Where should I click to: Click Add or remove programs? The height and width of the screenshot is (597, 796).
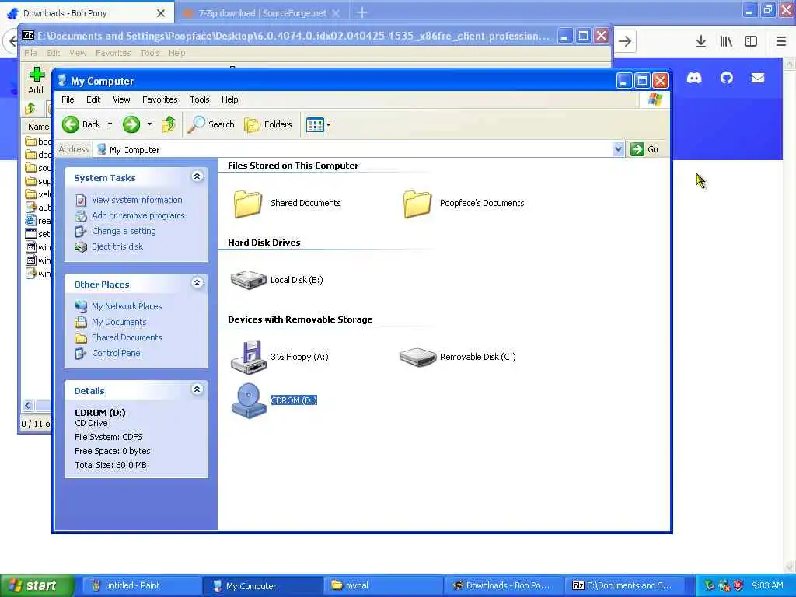(x=138, y=215)
